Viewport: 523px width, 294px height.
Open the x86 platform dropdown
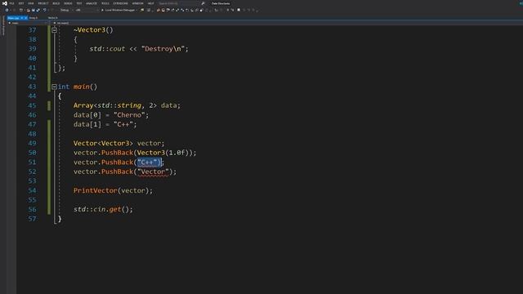click(x=87, y=10)
